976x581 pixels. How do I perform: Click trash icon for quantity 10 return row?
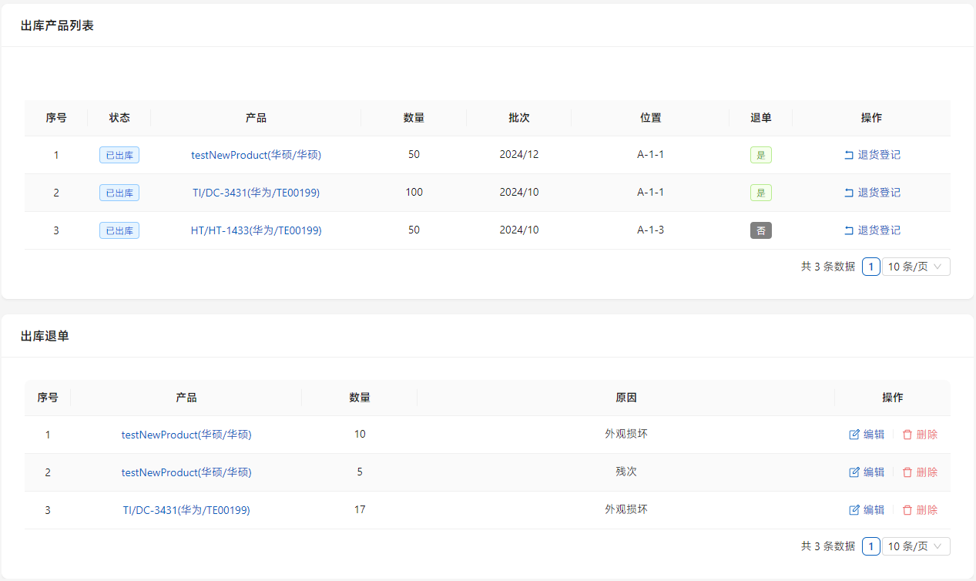pyautogui.click(x=907, y=435)
